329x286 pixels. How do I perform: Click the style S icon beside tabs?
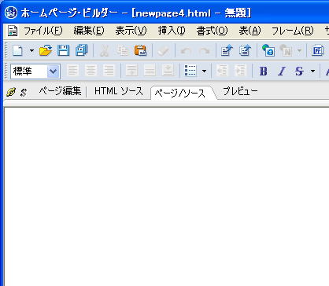pyautogui.click(x=24, y=93)
